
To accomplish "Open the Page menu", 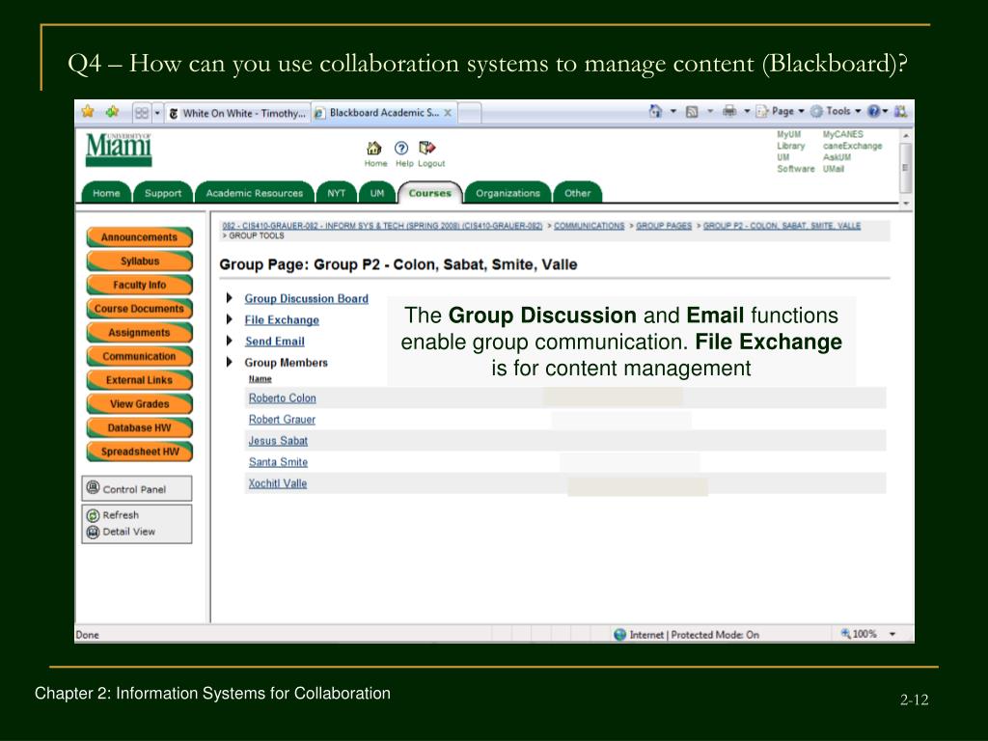I will [x=781, y=112].
